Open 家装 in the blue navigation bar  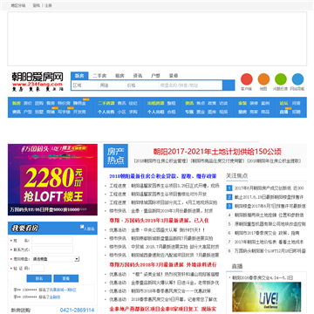pos(242,103)
